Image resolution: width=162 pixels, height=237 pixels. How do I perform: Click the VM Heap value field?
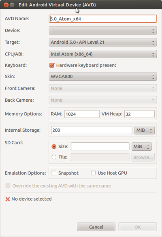pyautogui.click(x=139, y=114)
